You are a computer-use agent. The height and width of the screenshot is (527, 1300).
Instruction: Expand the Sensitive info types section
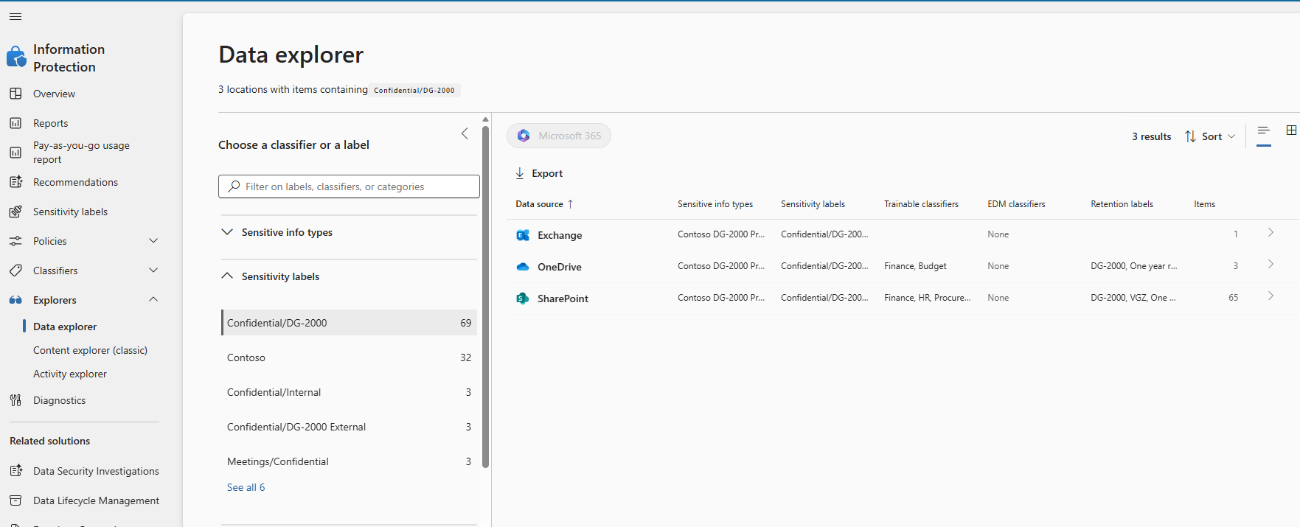pos(227,231)
